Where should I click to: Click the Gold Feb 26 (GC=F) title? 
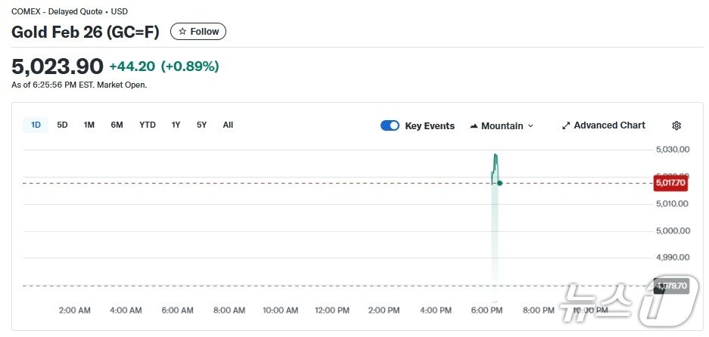point(86,32)
